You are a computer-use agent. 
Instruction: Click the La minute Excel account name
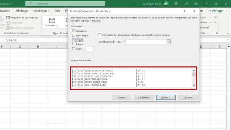152,4
